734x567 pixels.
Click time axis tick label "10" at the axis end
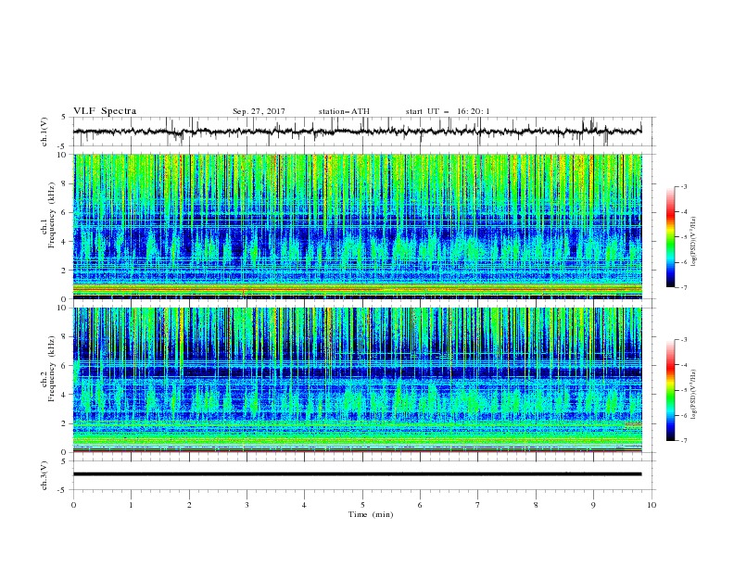(652, 505)
